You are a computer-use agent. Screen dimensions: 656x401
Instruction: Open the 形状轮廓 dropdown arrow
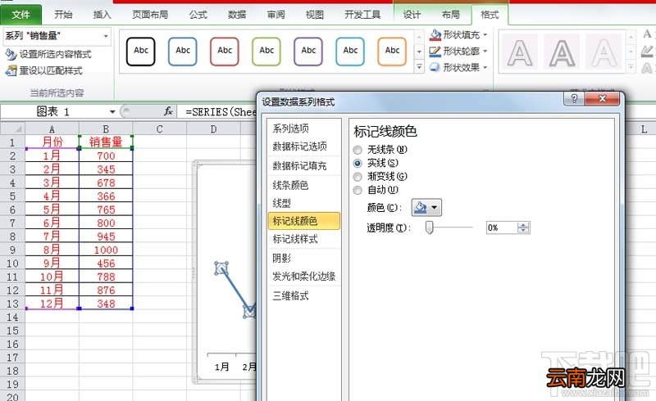[x=485, y=51]
